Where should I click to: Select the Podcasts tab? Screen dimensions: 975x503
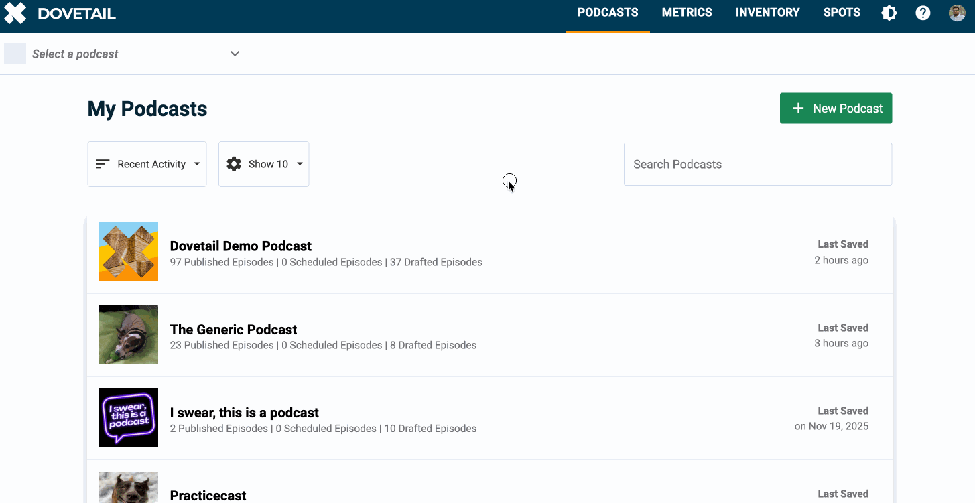[608, 13]
